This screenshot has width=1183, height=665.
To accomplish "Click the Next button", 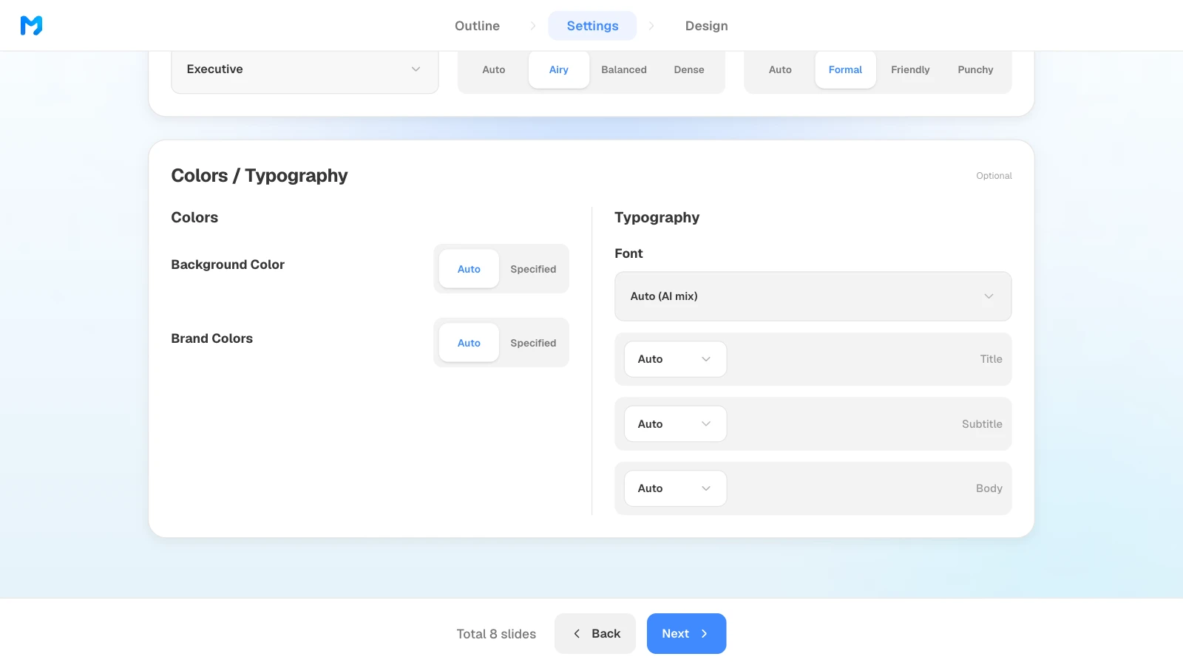I will click(686, 633).
